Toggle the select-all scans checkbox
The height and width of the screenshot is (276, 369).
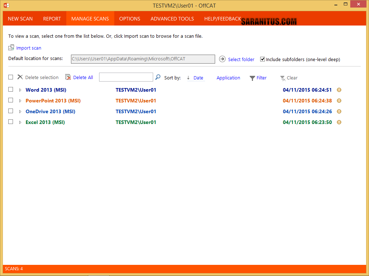point(10,77)
